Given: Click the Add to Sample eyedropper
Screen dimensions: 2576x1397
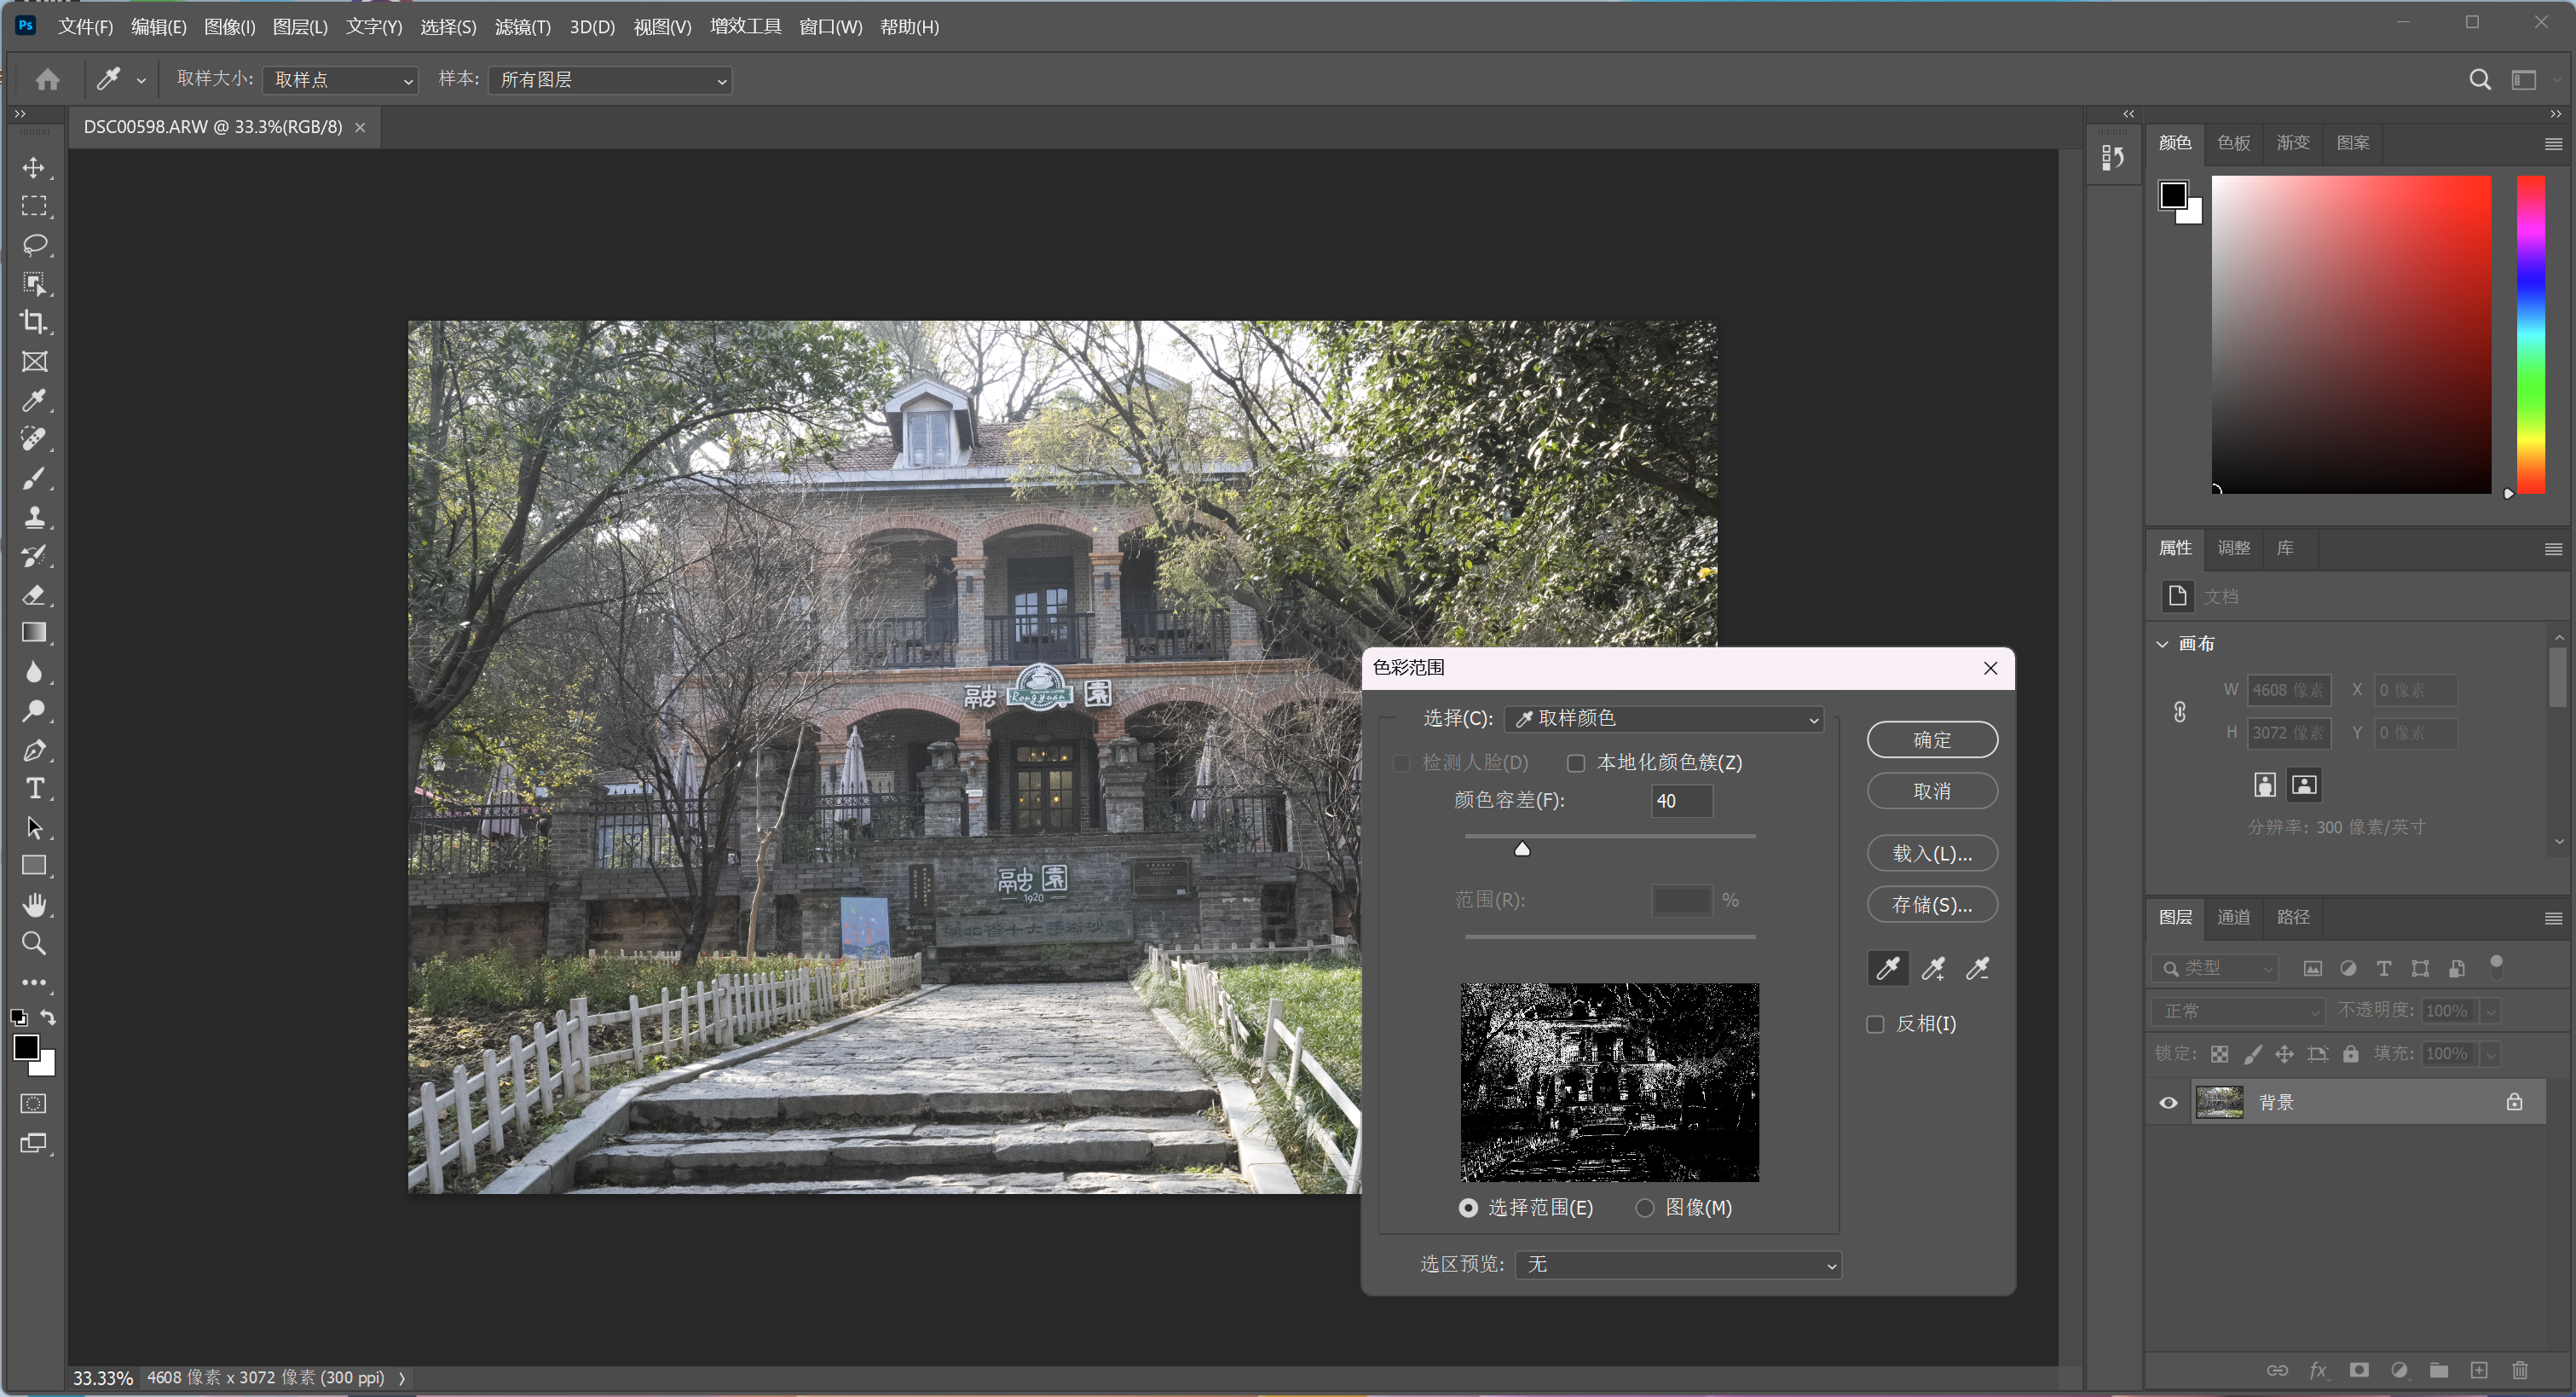Looking at the screenshot, I should pos(1932,968).
